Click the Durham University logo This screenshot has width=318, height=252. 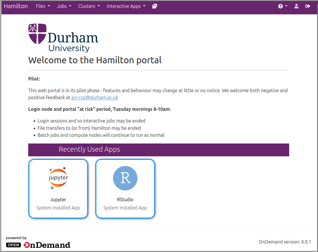63,38
